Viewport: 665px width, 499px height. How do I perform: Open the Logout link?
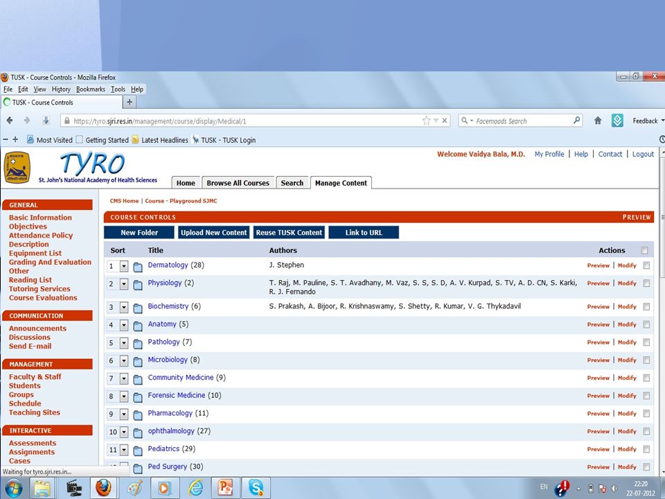tap(643, 154)
